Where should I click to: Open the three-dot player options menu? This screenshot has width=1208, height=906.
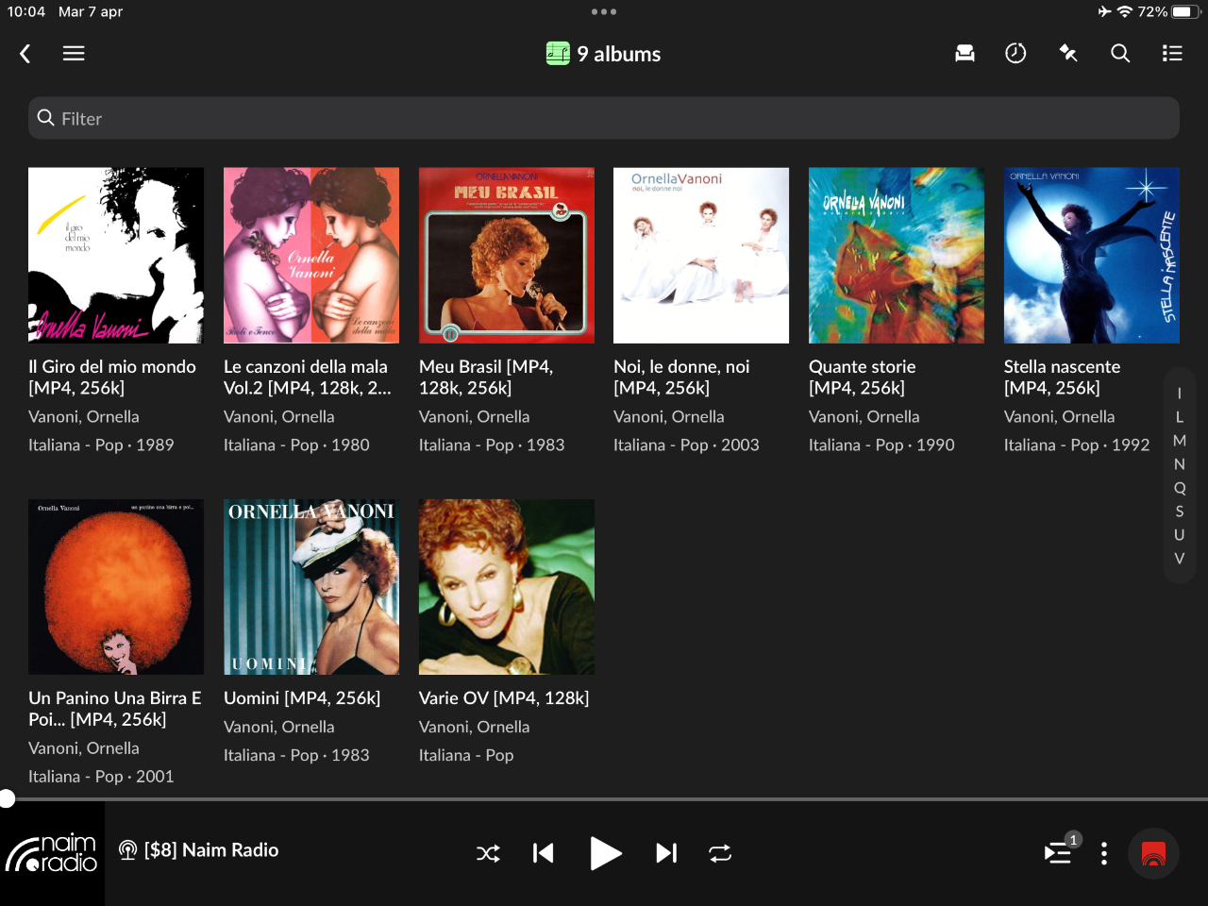pos(1104,853)
